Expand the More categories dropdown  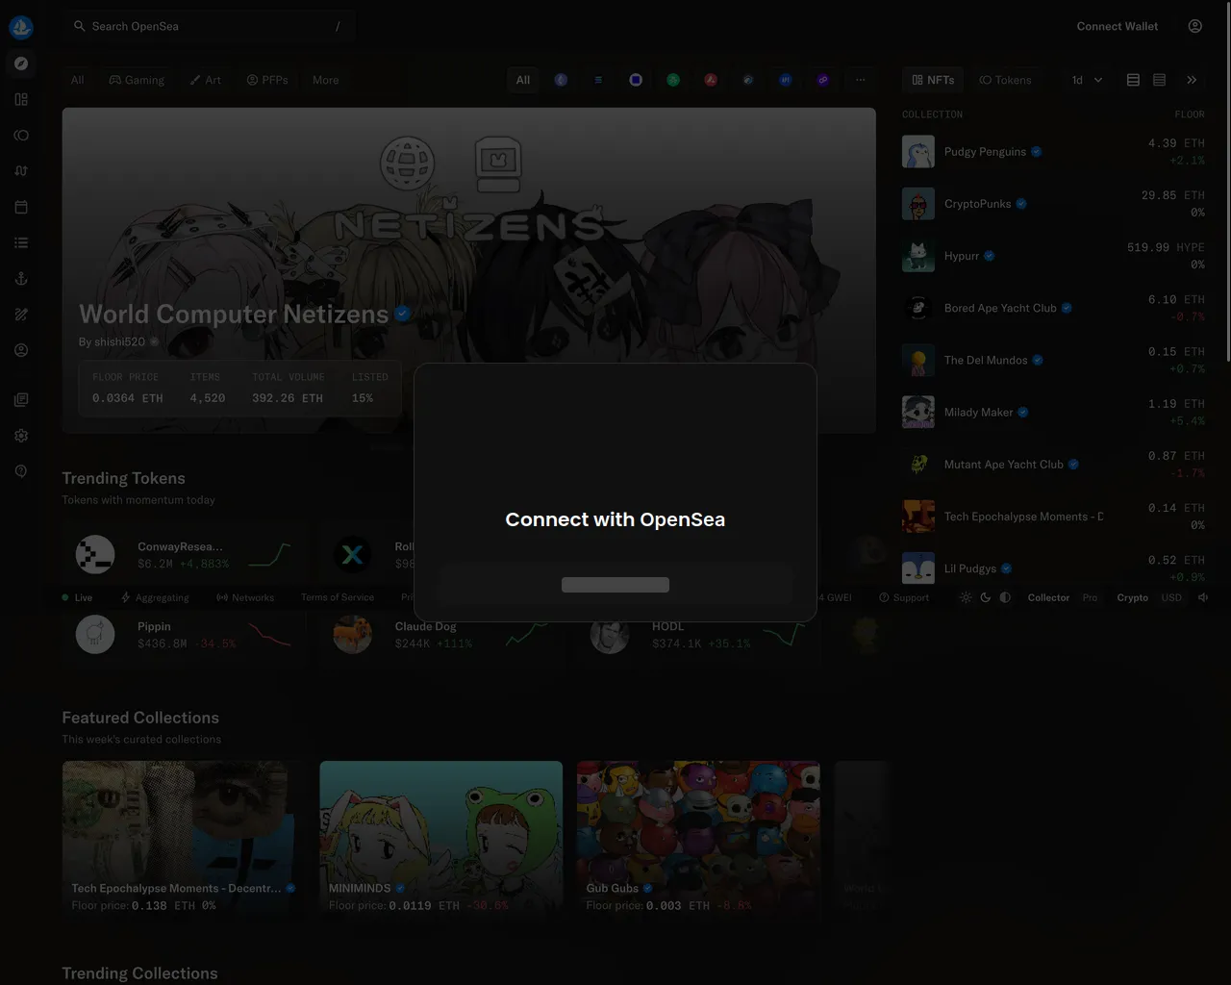click(326, 80)
